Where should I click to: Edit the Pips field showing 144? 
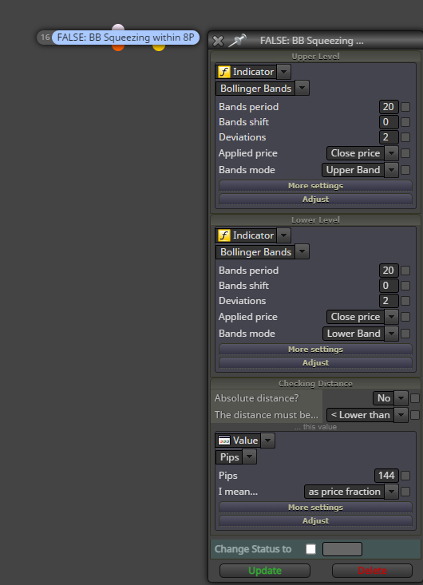(x=386, y=476)
